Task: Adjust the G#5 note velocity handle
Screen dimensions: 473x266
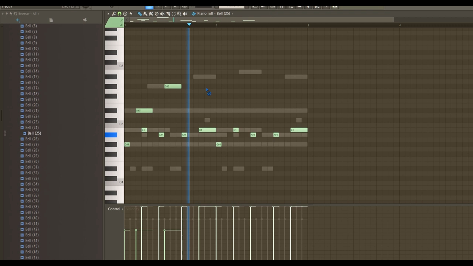Action: (164, 230)
